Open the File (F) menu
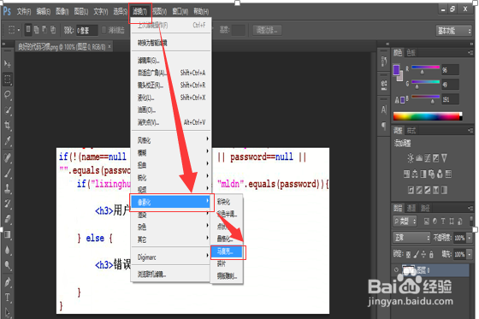 [x=24, y=12]
